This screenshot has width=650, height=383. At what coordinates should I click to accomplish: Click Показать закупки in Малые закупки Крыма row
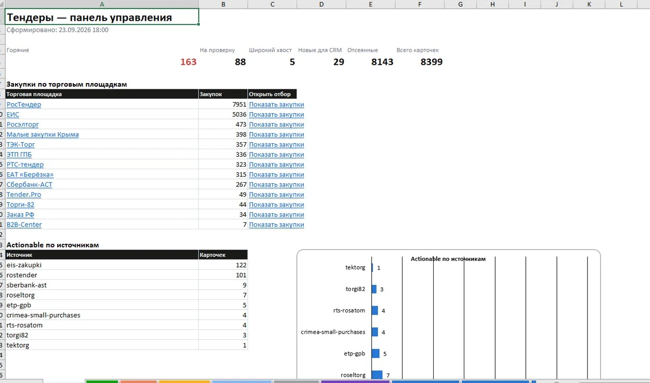pos(277,134)
